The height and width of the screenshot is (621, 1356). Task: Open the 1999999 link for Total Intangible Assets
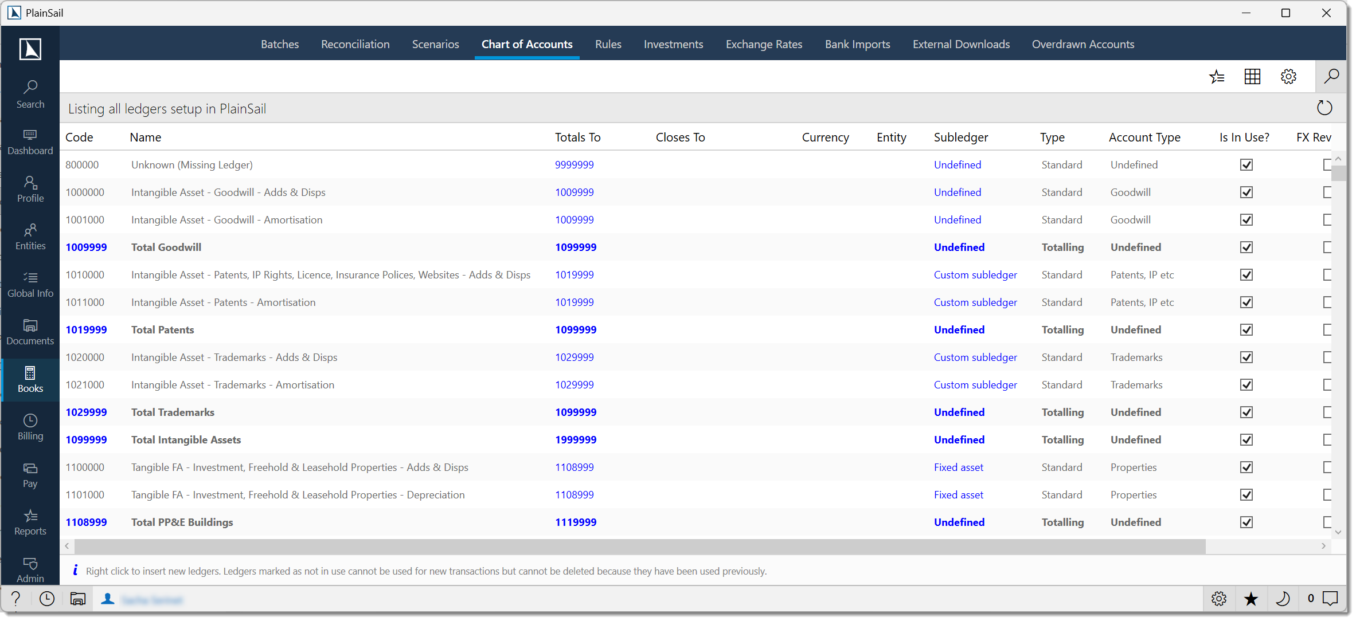pos(575,439)
